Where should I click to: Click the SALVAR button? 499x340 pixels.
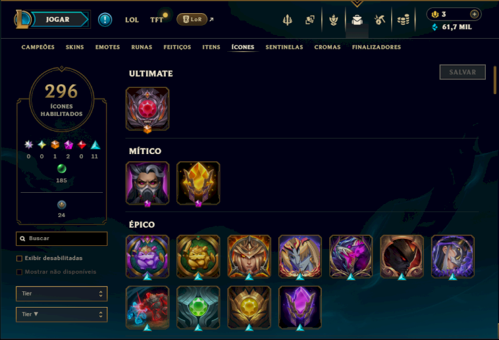click(x=462, y=72)
